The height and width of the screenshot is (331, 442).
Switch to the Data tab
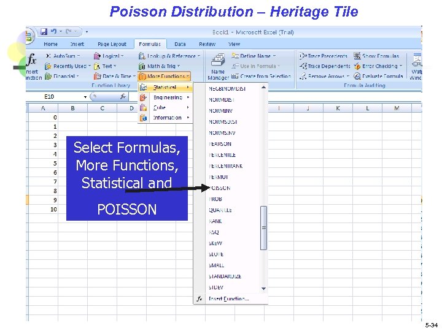tap(180, 44)
